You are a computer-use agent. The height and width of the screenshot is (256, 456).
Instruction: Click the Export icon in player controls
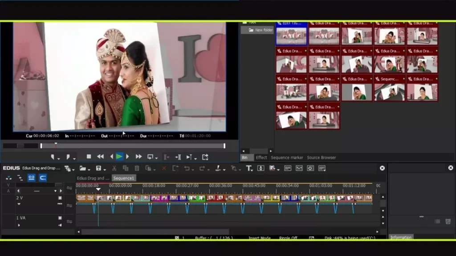pos(205,157)
